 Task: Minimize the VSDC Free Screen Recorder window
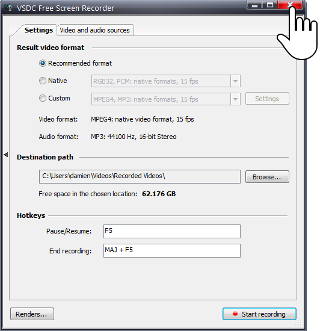click(254, 5)
